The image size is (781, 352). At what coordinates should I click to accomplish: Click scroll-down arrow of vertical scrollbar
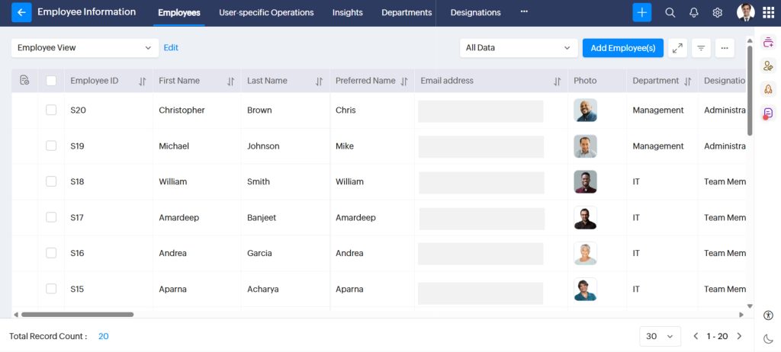pos(750,306)
